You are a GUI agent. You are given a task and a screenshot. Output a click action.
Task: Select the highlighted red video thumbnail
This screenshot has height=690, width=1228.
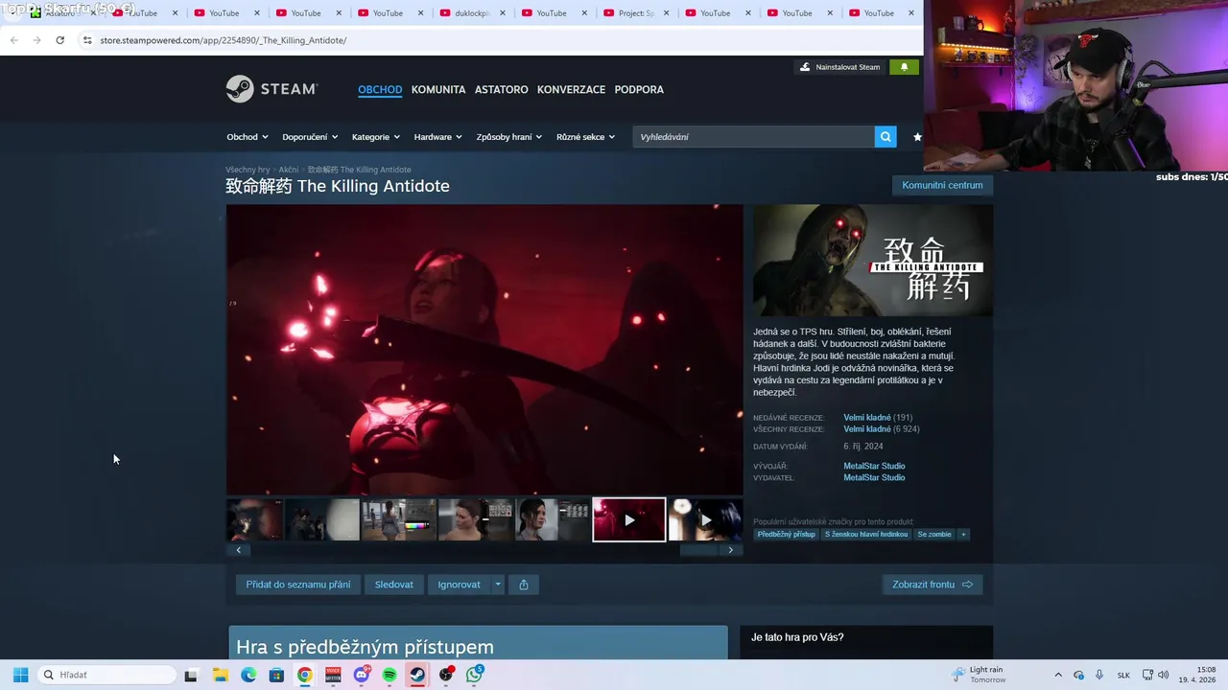coord(628,519)
